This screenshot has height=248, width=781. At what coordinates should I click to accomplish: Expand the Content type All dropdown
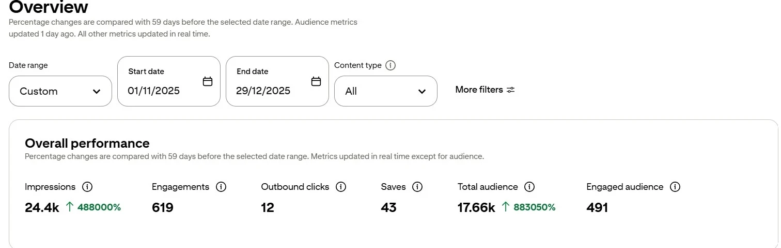pyautogui.click(x=385, y=91)
